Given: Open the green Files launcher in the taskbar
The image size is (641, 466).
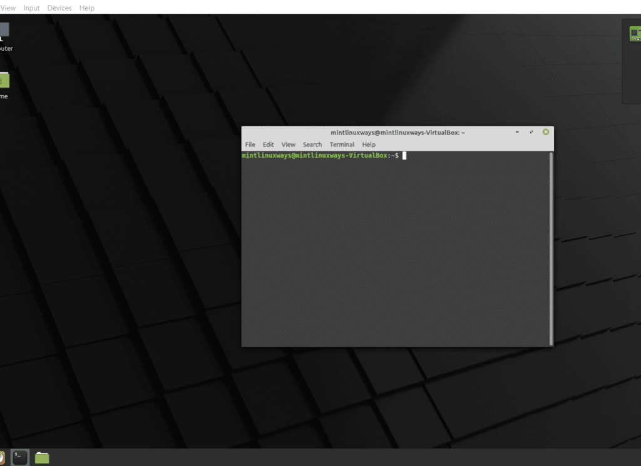Looking at the screenshot, I should pos(41,457).
